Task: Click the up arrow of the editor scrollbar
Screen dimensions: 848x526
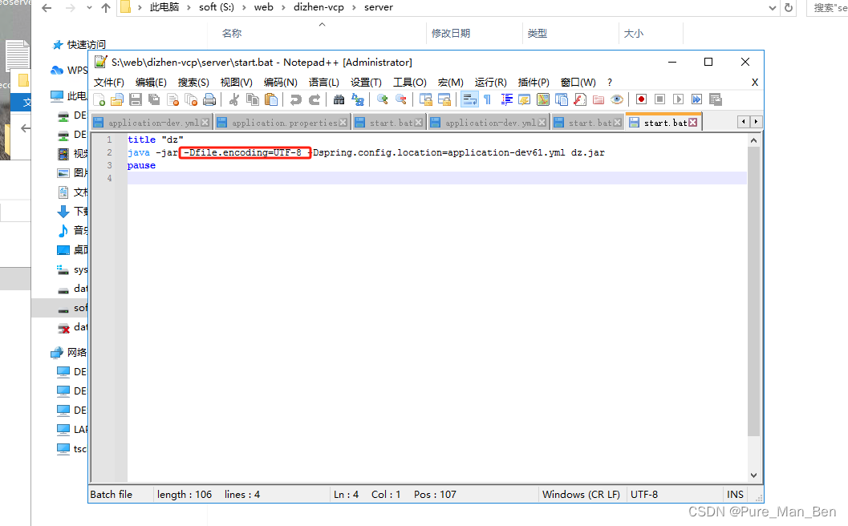Action: (x=754, y=140)
